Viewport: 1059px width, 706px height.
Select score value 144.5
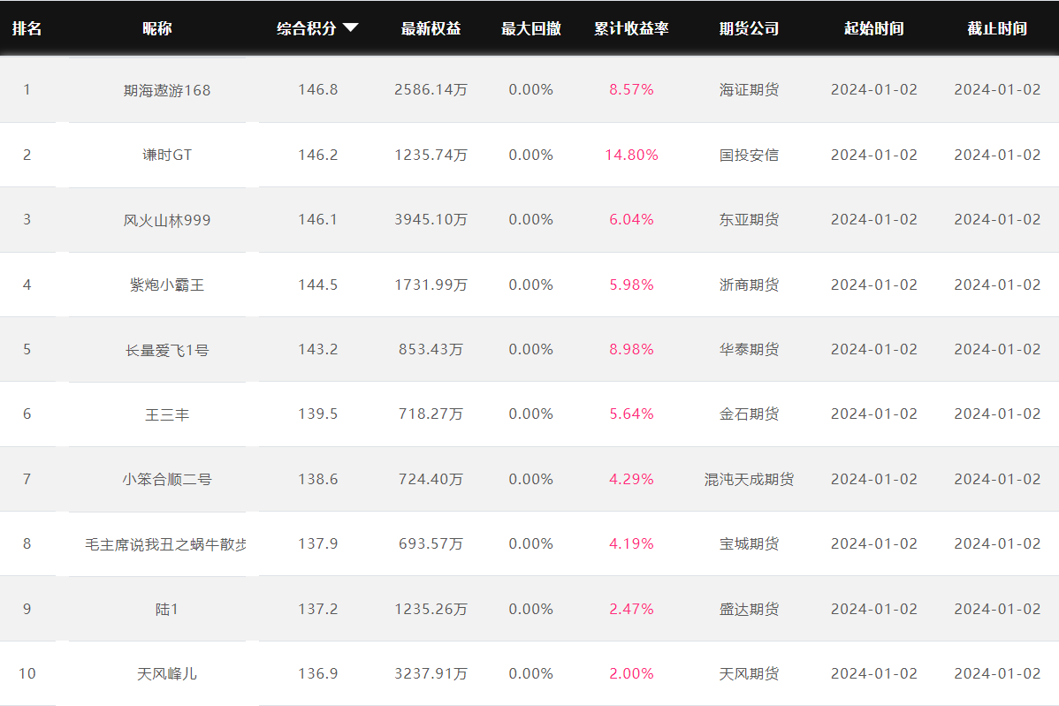(318, 285)
